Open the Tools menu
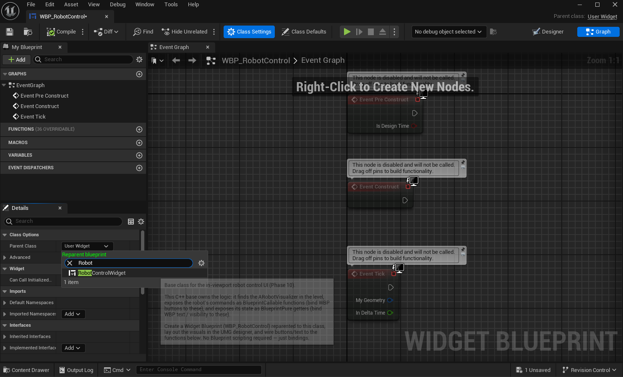The height and width of the screenshot is (377, 623). coord(171,5)
